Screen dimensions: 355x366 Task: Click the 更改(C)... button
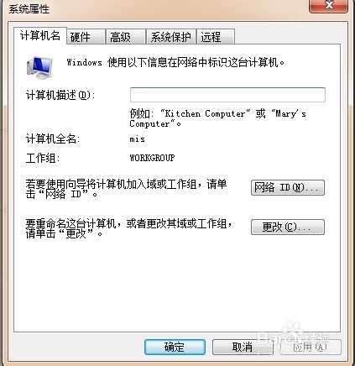[x=288, y=227]
